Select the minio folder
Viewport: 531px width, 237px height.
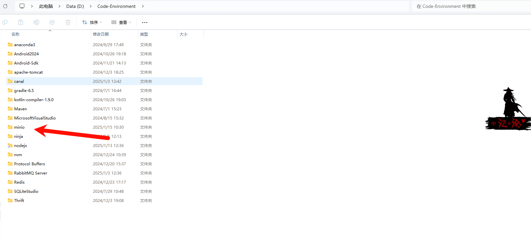(19, 127)
